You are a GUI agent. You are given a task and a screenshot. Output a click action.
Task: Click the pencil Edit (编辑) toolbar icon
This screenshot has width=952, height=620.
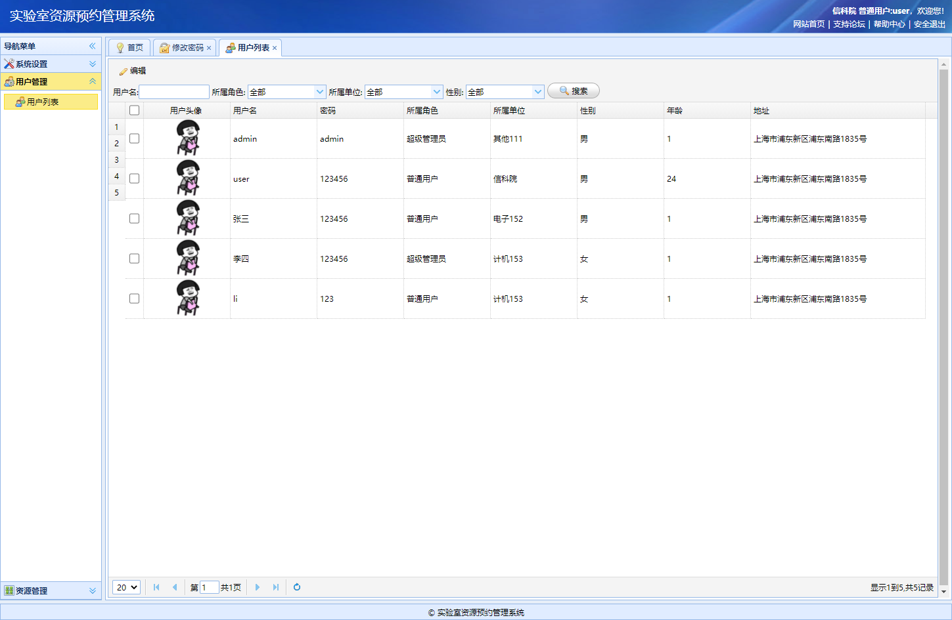coord(123,72)
